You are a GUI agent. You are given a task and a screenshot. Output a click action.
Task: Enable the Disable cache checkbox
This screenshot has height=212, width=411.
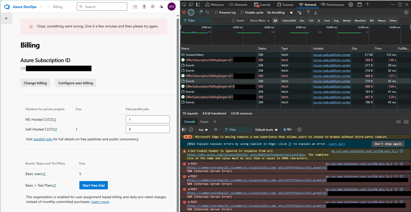tap(242, 12)
